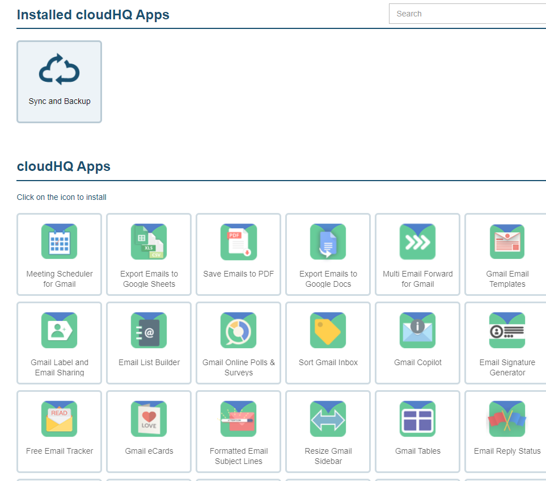Click Export Emails to Google Sheets text
Viewport: 546px width, 481px height.
tap(149, 279)
